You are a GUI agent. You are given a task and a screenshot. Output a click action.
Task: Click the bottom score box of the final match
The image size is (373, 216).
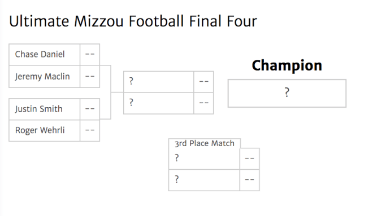[x=203, y=103]
